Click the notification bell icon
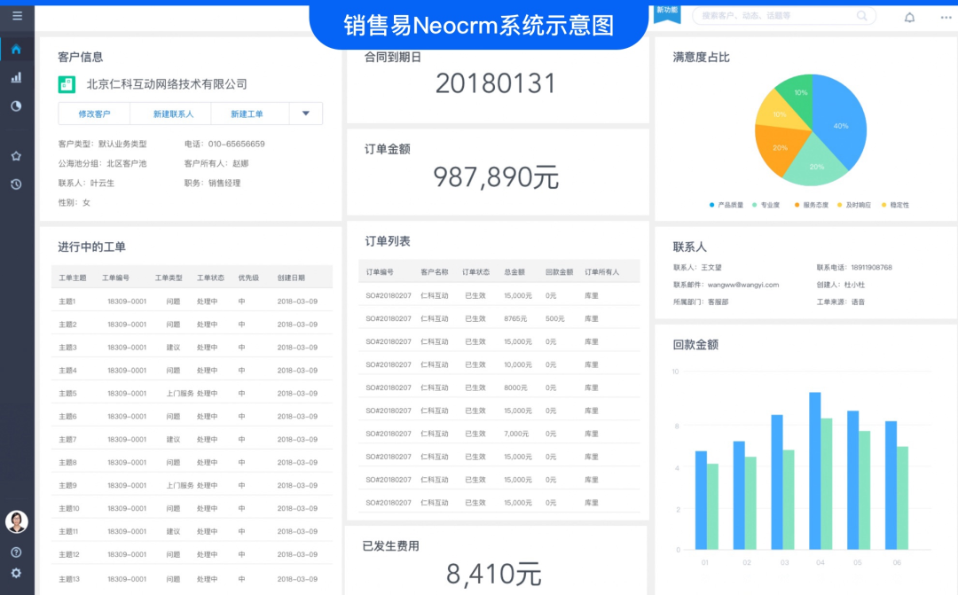This screenshot has height=595, width=958. click(909, 17)
